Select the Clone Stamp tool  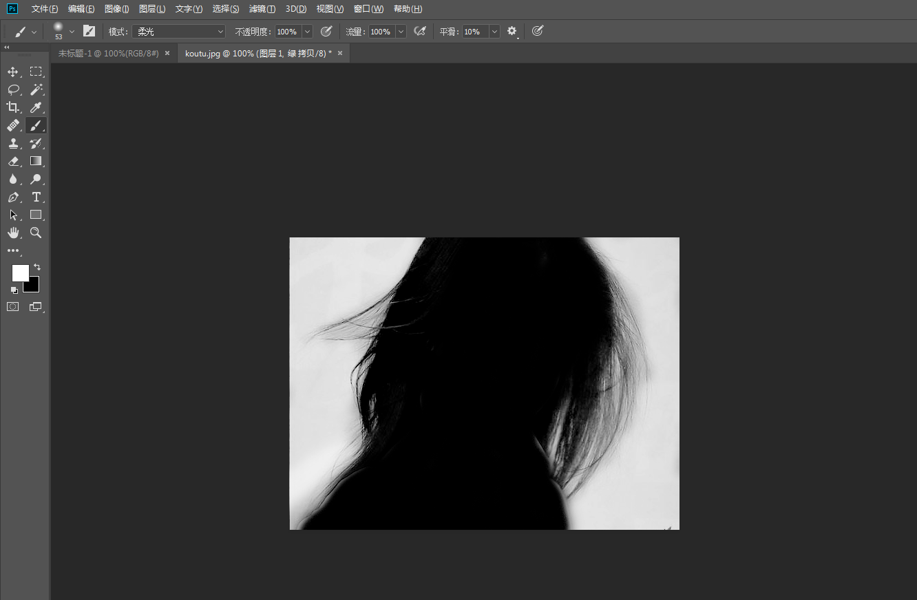click(x=13, y=143)
